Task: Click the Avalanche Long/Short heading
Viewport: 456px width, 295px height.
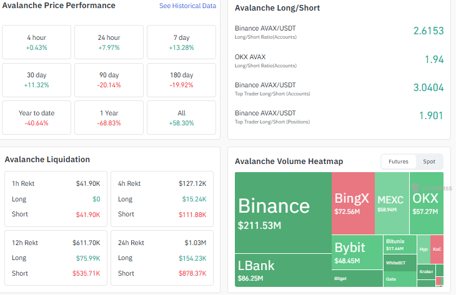Action: point(277,8)
